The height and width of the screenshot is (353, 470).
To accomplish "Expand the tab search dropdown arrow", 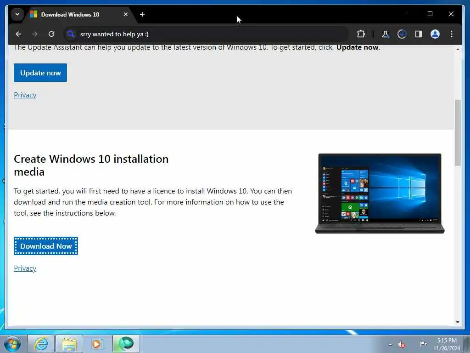I will tap(17, 14).
